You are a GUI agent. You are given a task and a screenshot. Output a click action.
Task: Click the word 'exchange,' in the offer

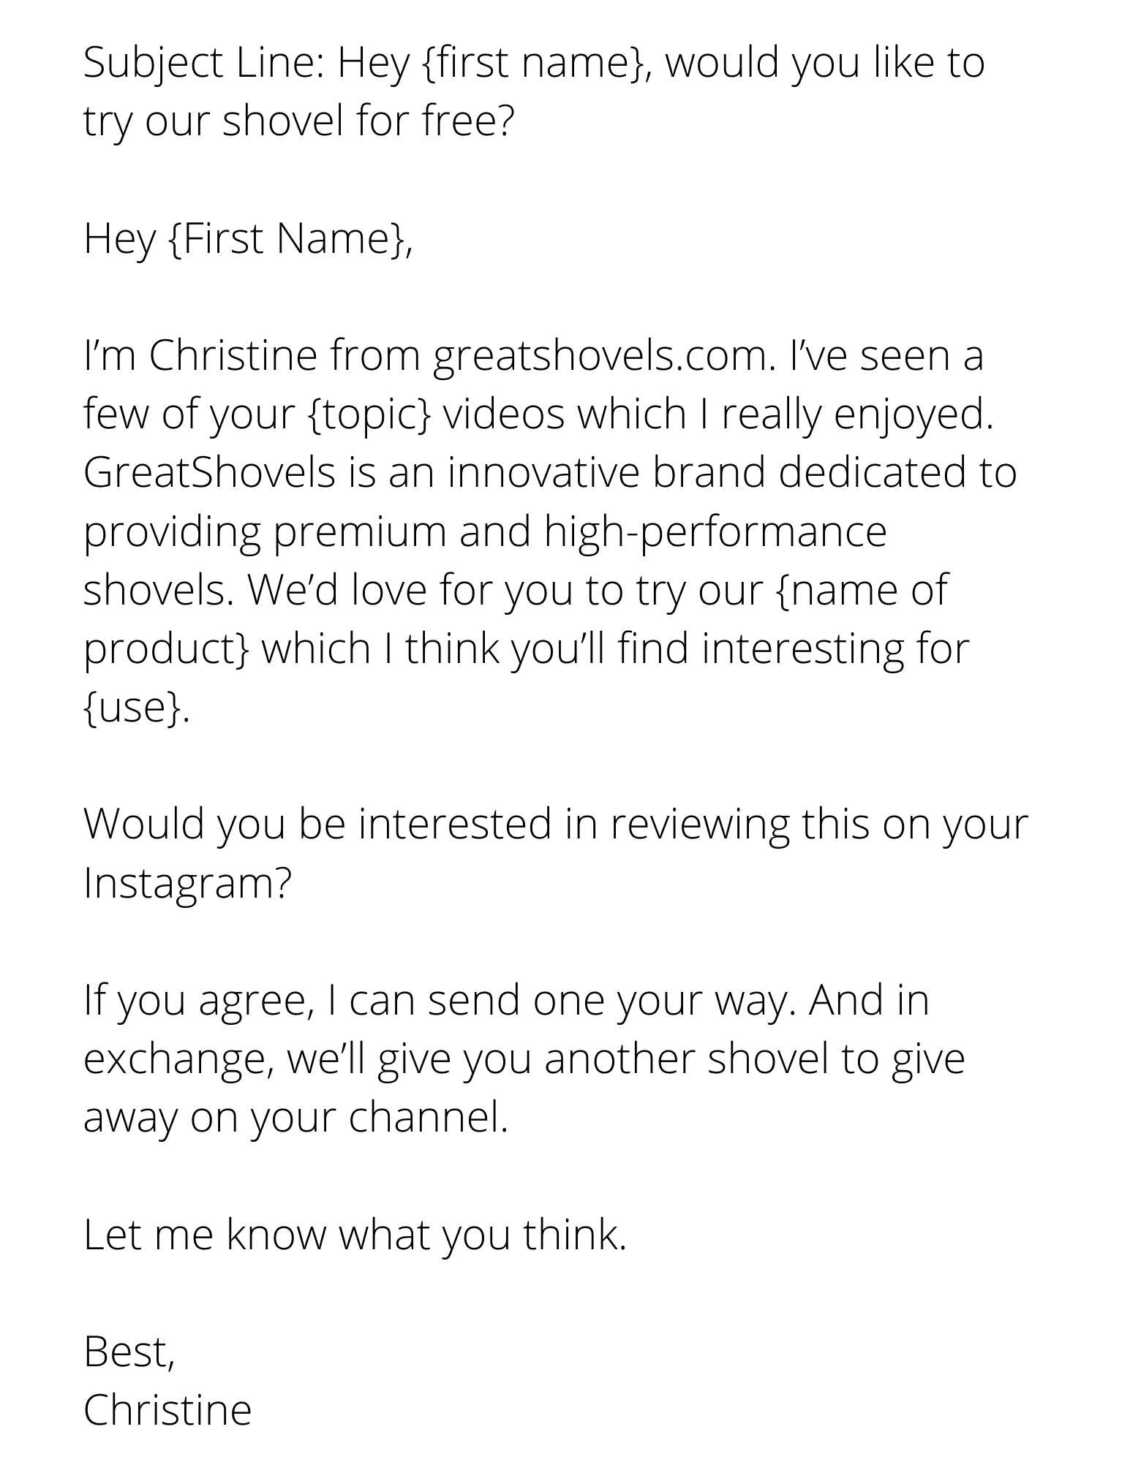pos(178,1060)
